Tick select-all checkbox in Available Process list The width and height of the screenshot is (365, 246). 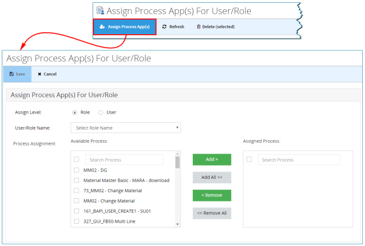click(77, 159)
